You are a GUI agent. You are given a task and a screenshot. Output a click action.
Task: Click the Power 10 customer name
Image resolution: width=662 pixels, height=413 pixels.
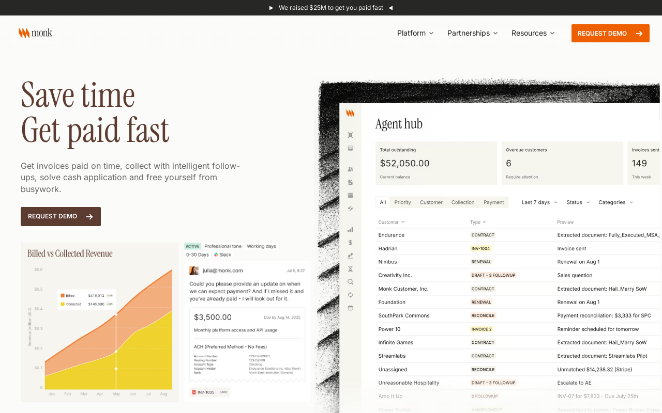coord(389,329)
